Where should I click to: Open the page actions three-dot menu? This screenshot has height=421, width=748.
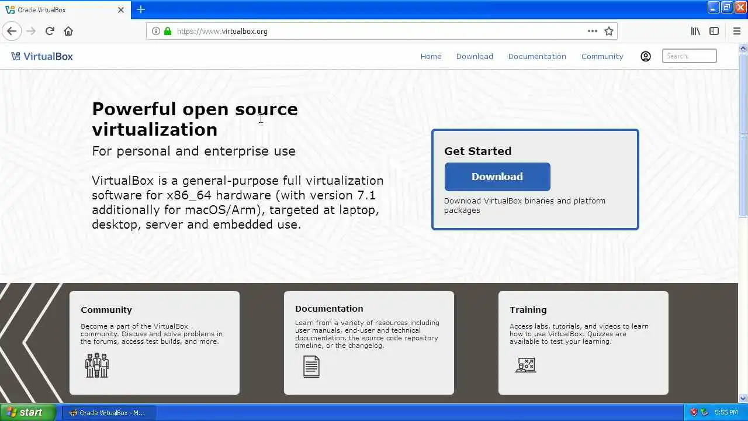(593, 31)
